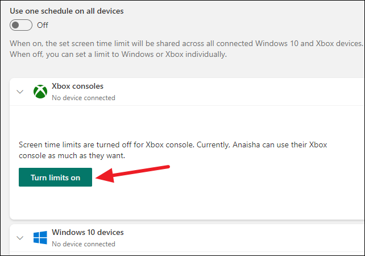Toggle the one schedule on all devices switch
Viewport: 365px width, 256px height.
point(21,25)
